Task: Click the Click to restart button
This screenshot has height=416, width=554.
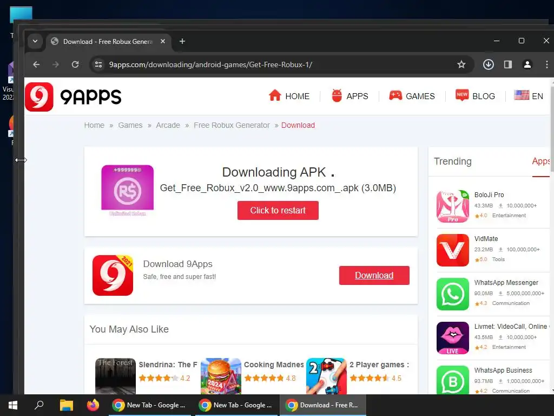Action: tap(278, 210)
